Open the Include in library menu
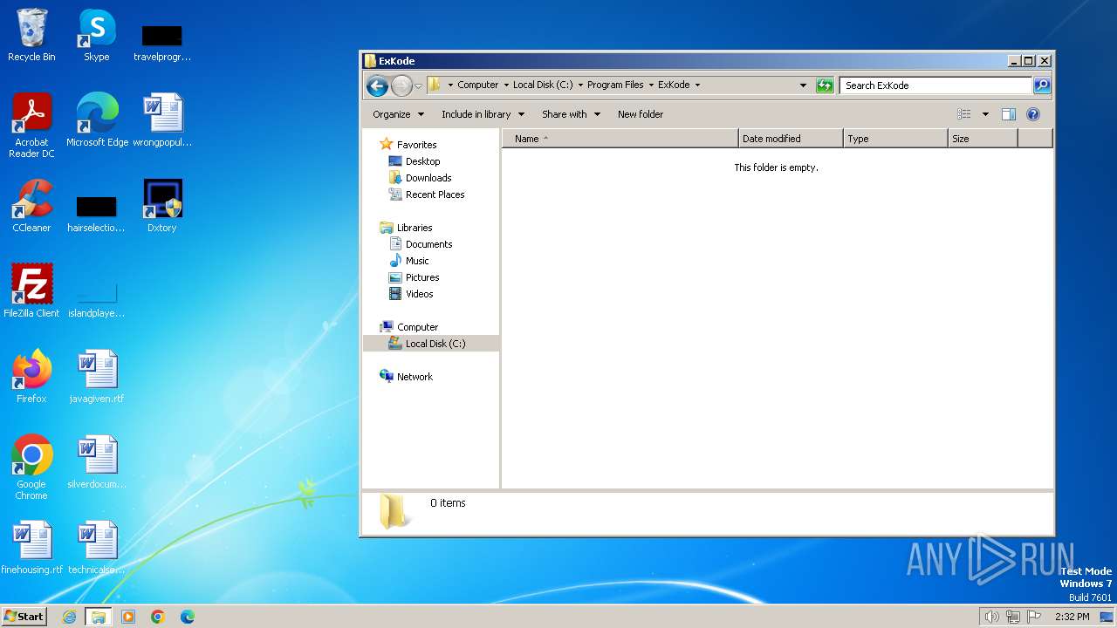 483,114
